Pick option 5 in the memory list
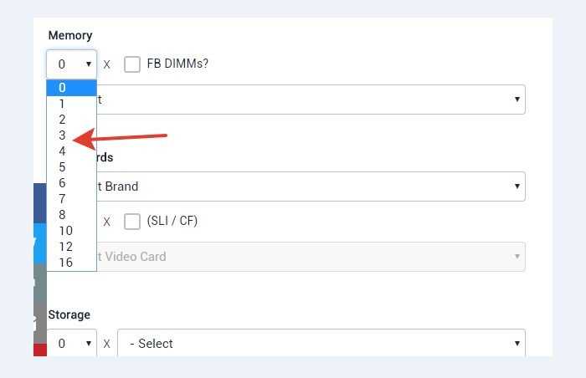Screen dimensions: 586x378 (71, 167)
